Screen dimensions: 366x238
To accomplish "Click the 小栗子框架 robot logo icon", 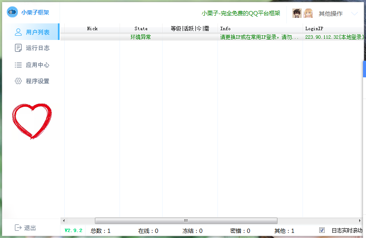I will [12, 12].
